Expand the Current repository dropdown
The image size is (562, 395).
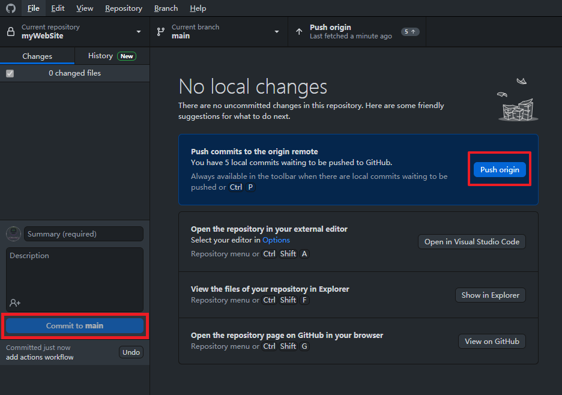click(139, 31)
